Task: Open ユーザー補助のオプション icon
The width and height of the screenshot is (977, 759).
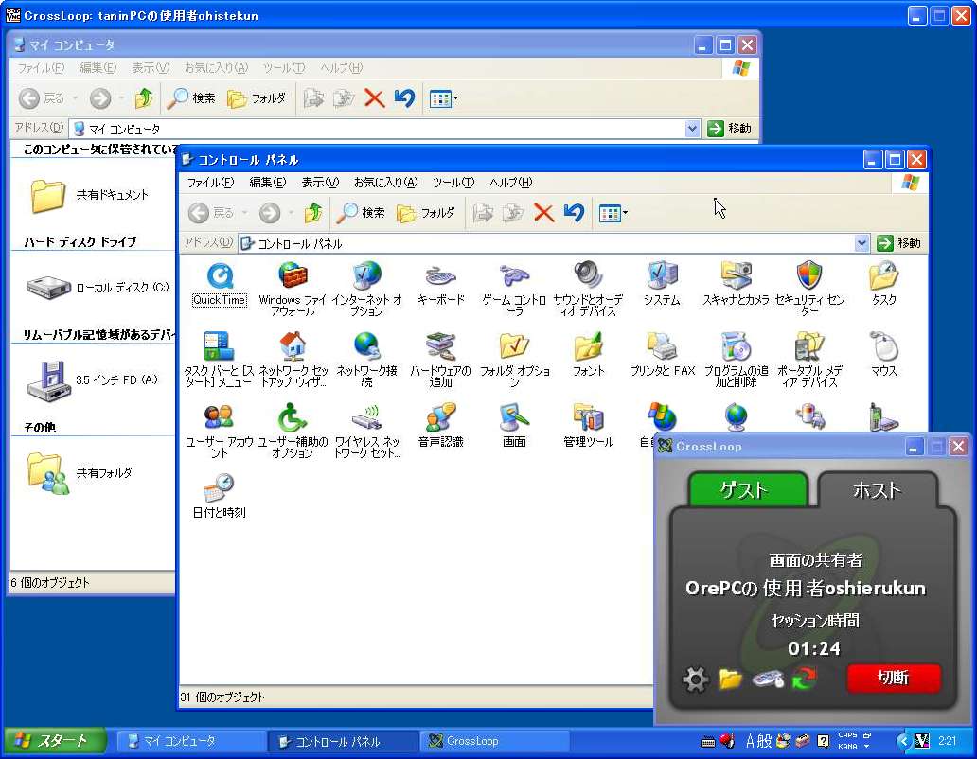Action: click(293, 417)
